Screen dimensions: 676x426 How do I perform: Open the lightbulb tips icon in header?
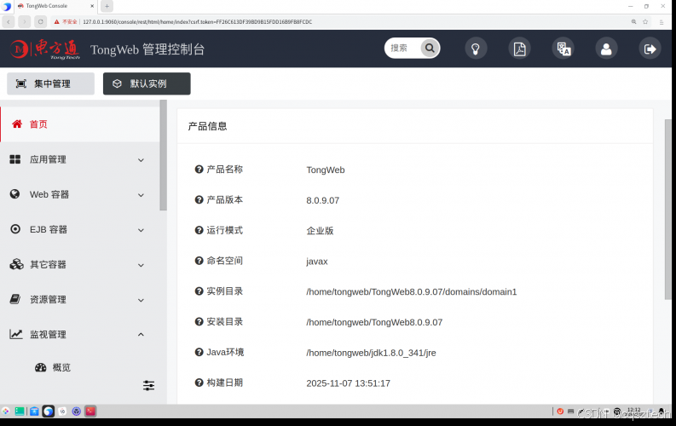click(476, 49)
